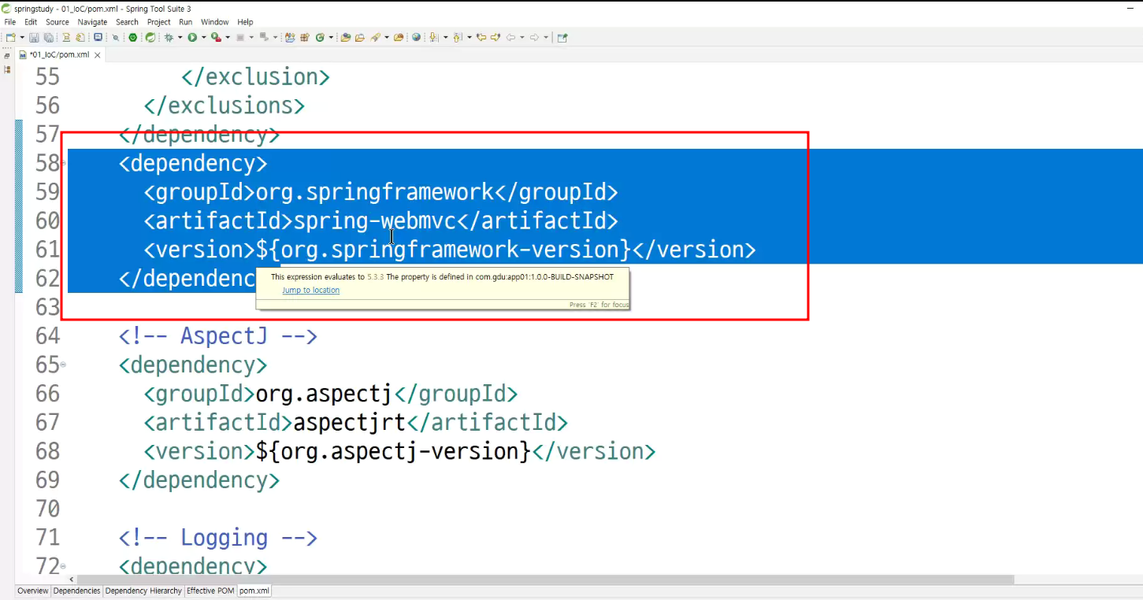Click the Restore view icon in left sidebar
This screenshot has height=600, width=1143.
pos(7,56)
